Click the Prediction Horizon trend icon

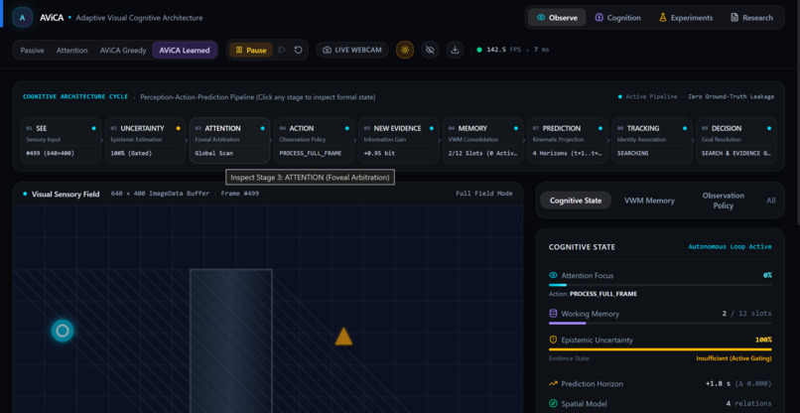coord(553,383)
